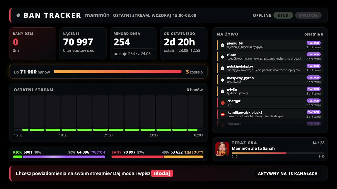Click the '53 632' timeouts count
The height and width of the screenshot is (189, 337).
(176, 152)
